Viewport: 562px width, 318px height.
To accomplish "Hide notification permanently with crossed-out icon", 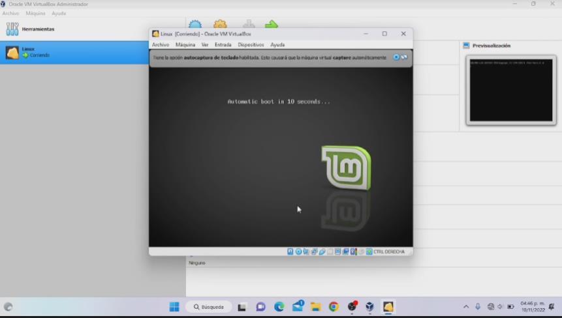I will (x=404, y=57).
